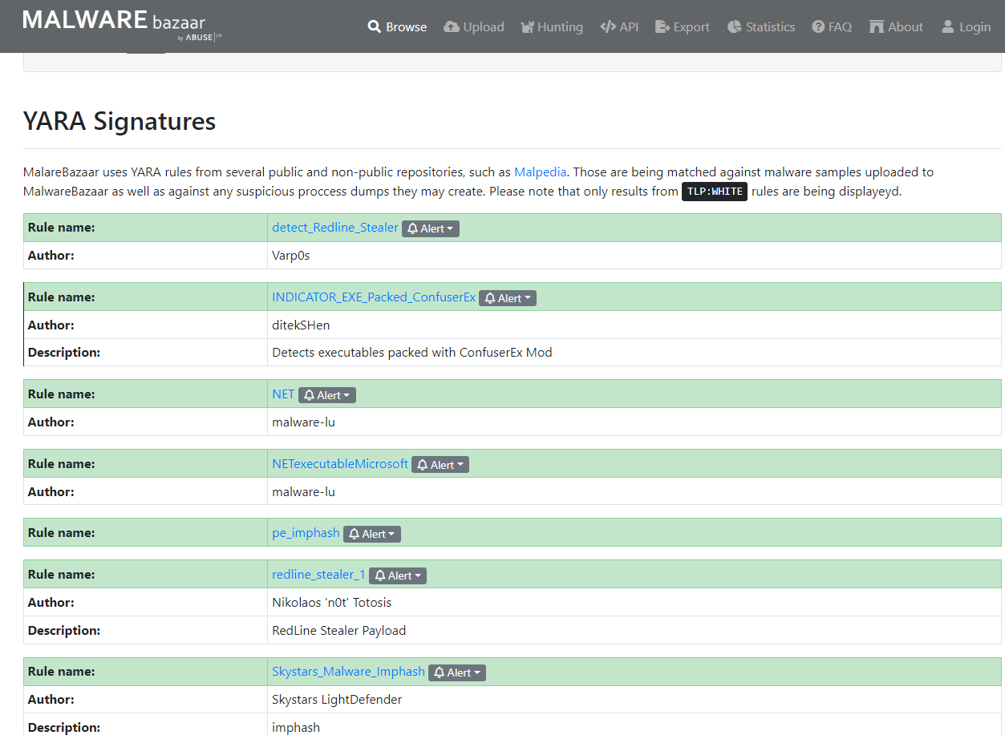Open Alert dropdown for Skystars_Malware_Imphash
This screenshot has width=1005, height=735.
457,672
